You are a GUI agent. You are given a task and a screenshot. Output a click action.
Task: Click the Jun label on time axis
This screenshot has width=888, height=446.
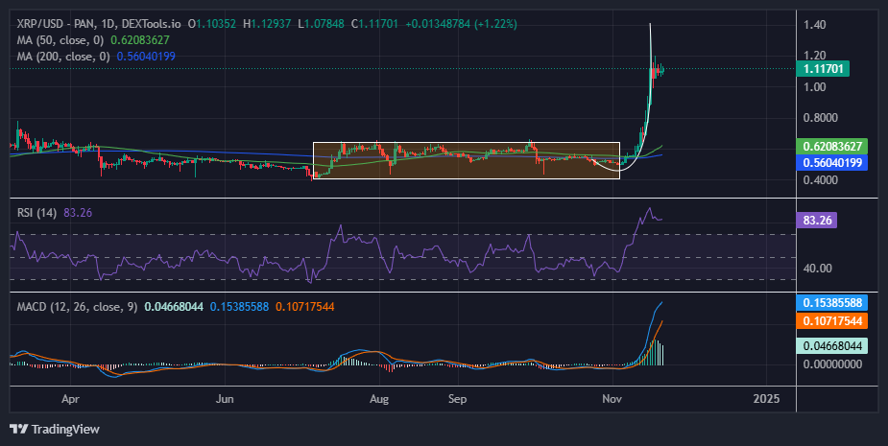coord(225,399)
